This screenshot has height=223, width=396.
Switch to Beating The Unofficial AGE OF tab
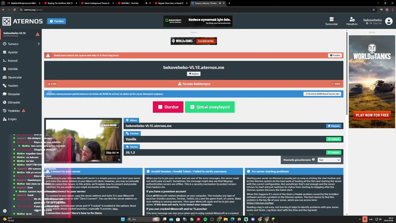[x=60, y=3]
